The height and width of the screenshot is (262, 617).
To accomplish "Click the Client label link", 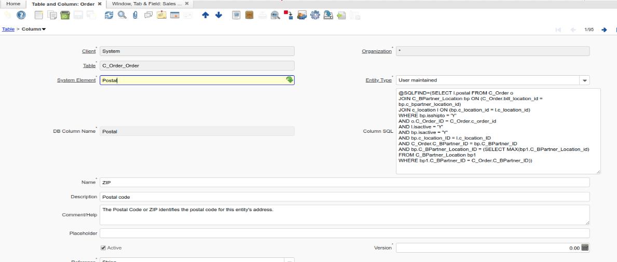I will (x=89, y=51).
